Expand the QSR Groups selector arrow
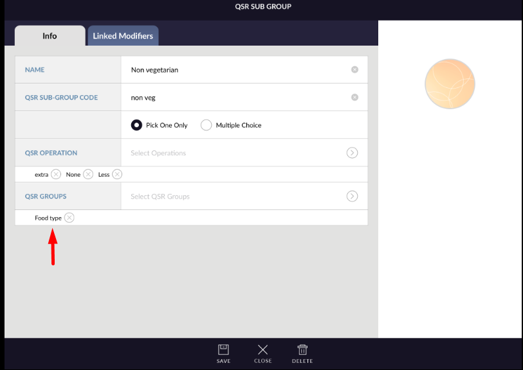The height and width of the screenshot is (370, 523). (x=352, y=196)
